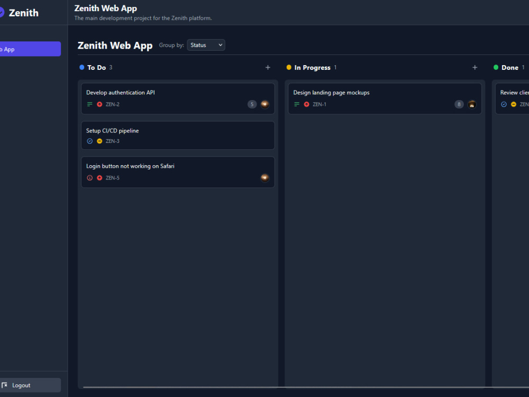Click the red priority icon on ZEN-5
This screenshot has width=529, height=397.
coord(99,178)
